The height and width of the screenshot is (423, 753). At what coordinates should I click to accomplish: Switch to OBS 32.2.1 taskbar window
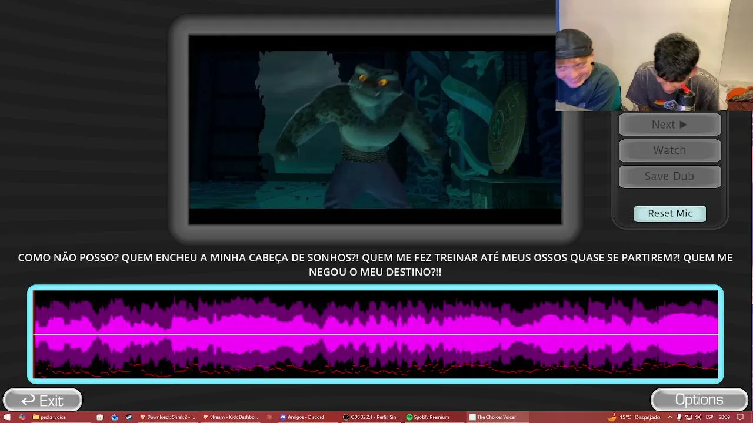372,417
